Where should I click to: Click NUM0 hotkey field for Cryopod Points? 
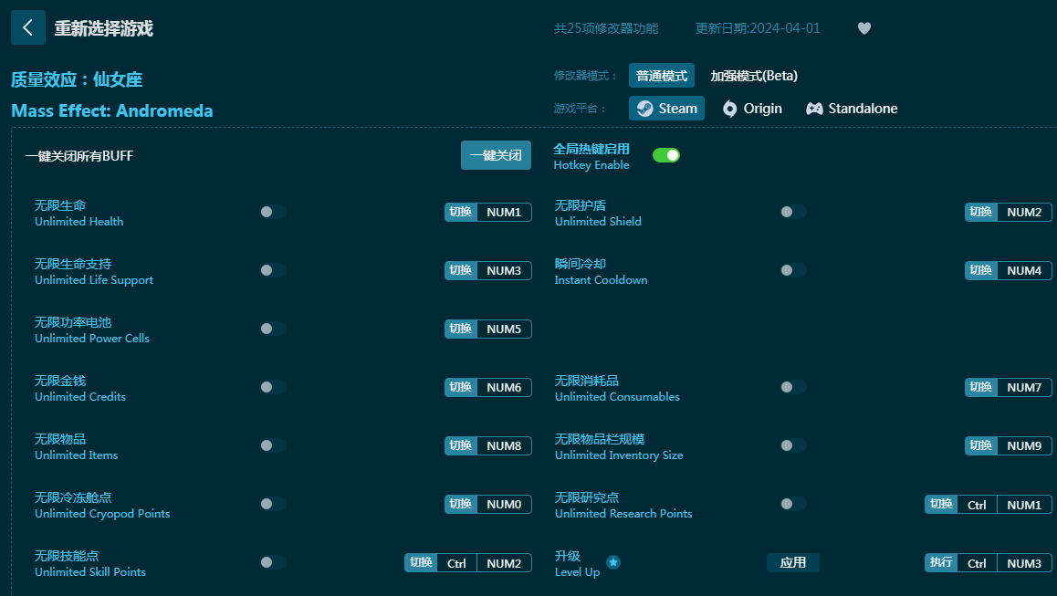(504, 505)
